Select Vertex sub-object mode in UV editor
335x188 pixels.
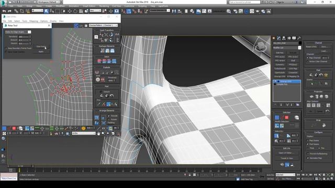coord(4,128)
